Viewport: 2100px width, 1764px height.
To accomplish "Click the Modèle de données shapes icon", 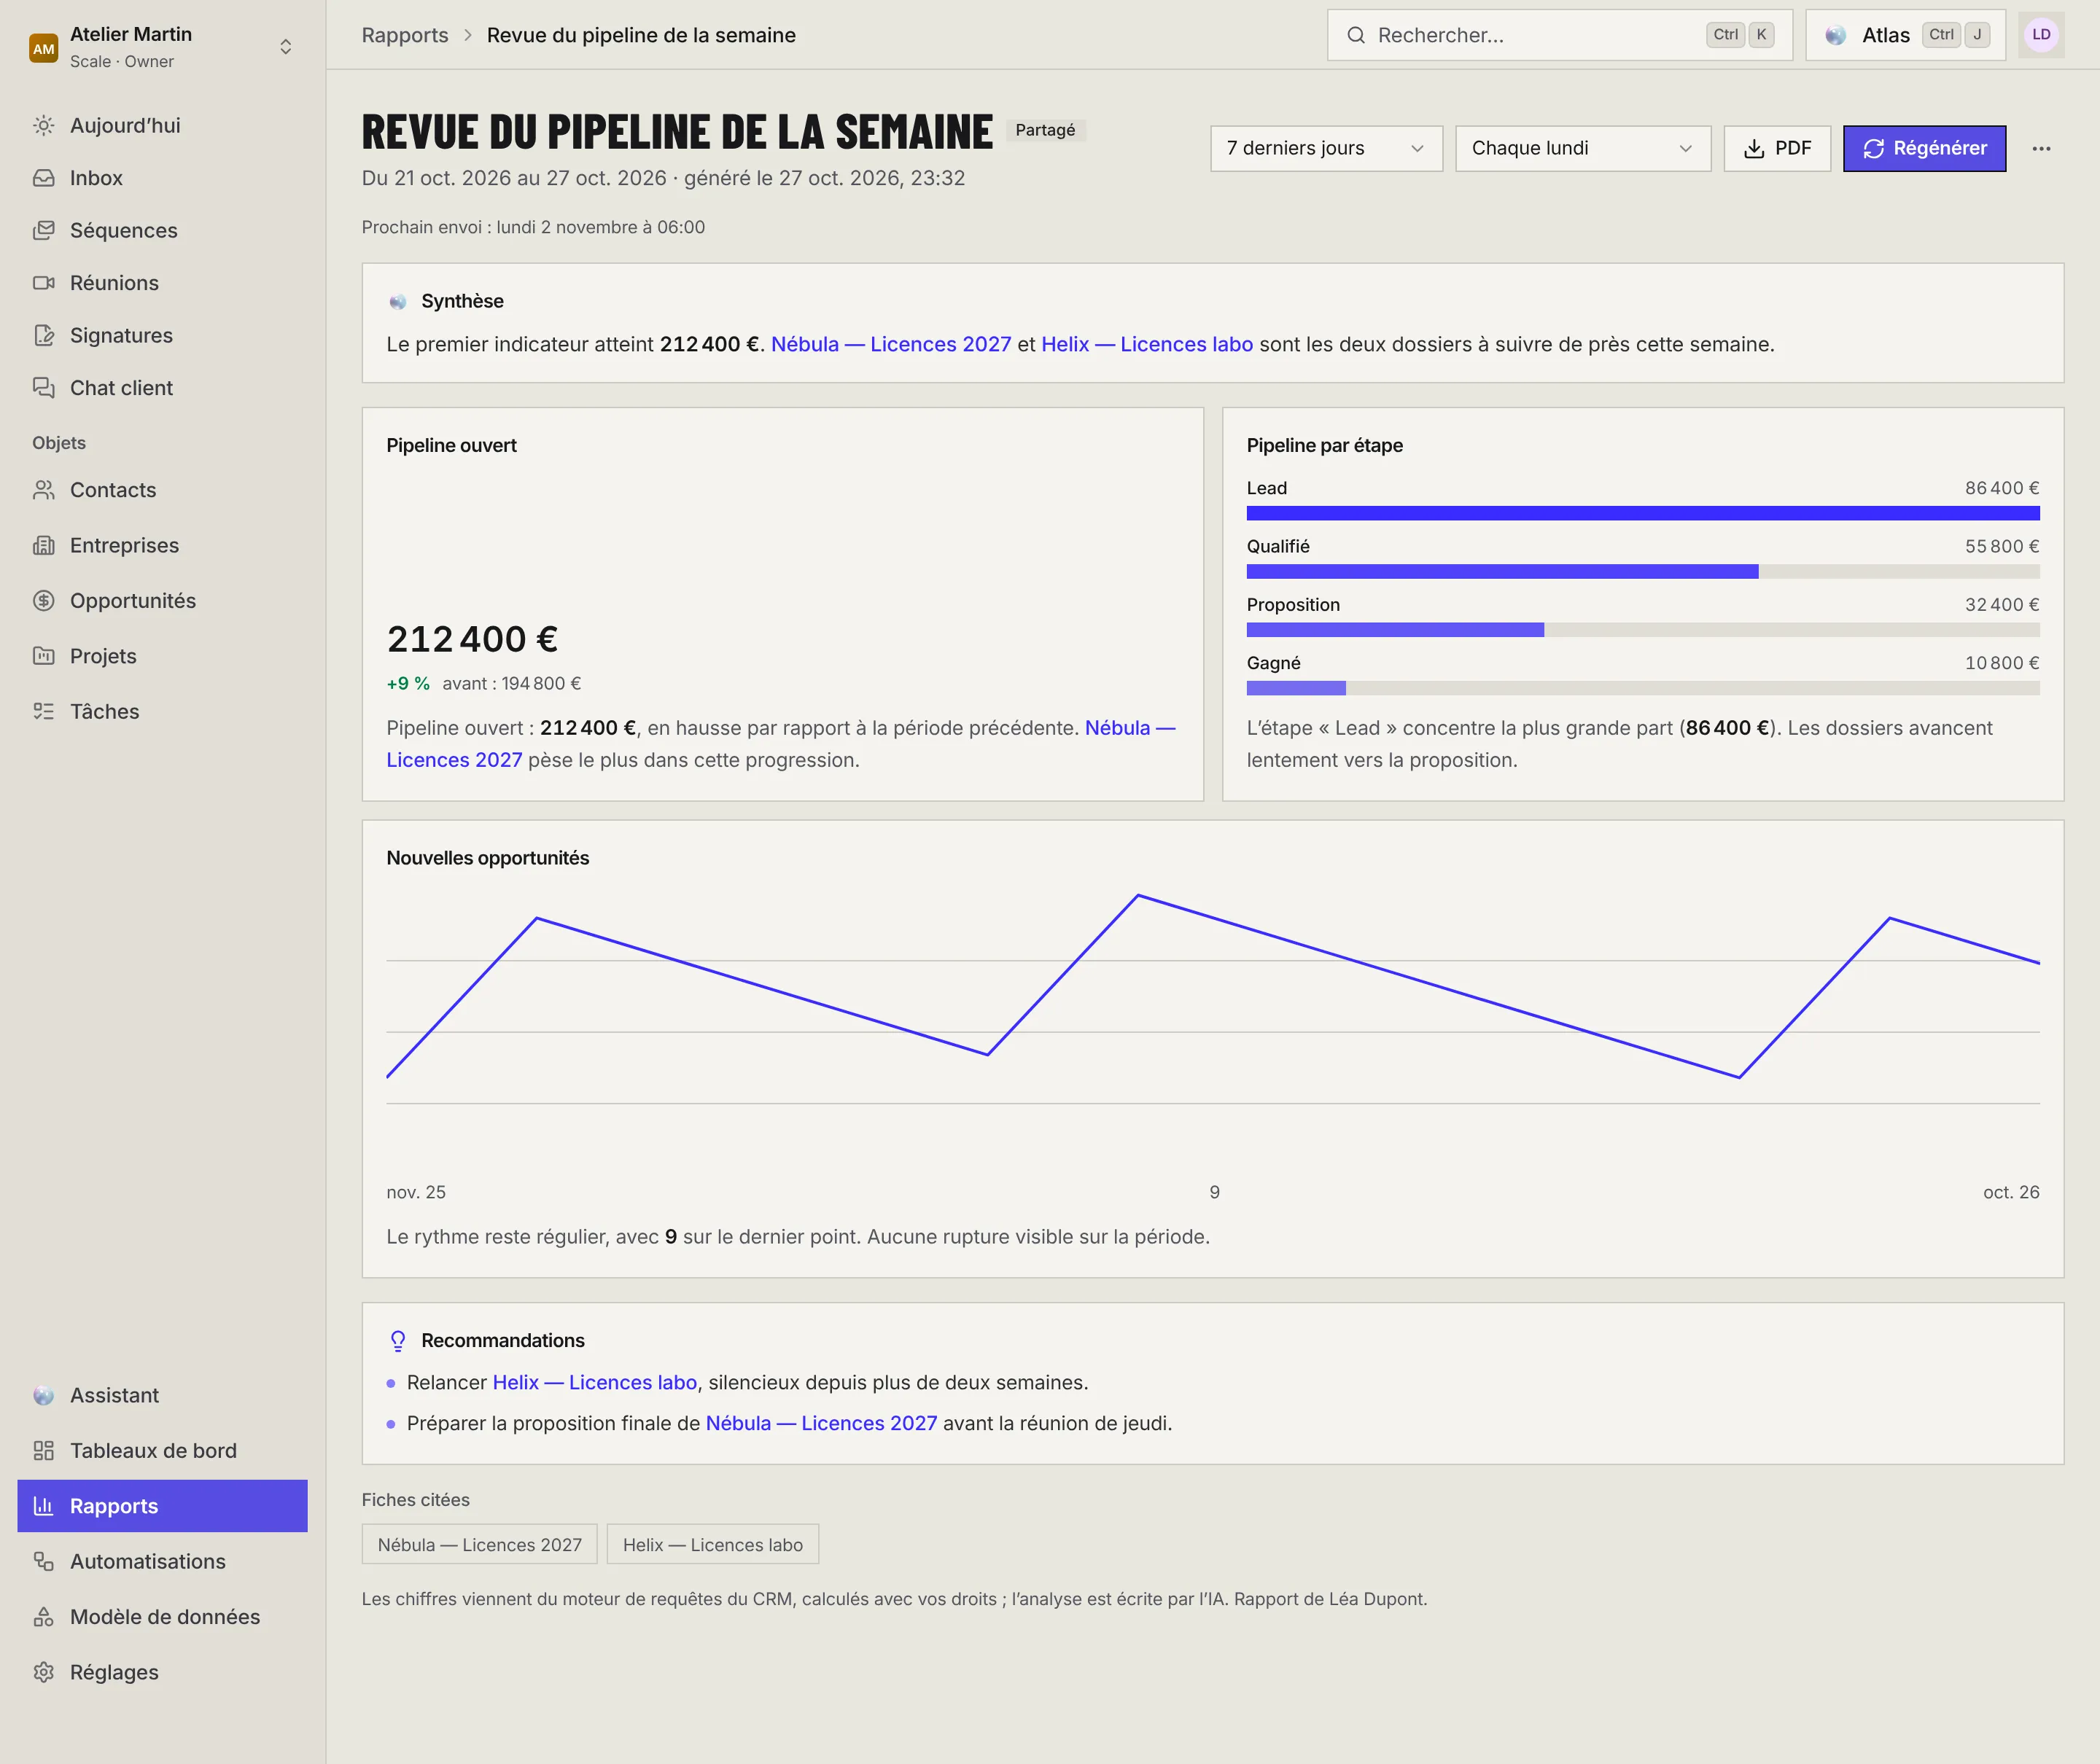I will (43, 1617).
